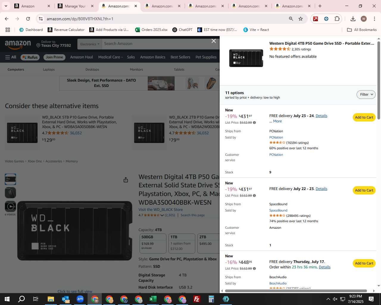Screen dimensions: 381x305
Task: Add PCNation offer to cart
Action: tap(364, 117)
